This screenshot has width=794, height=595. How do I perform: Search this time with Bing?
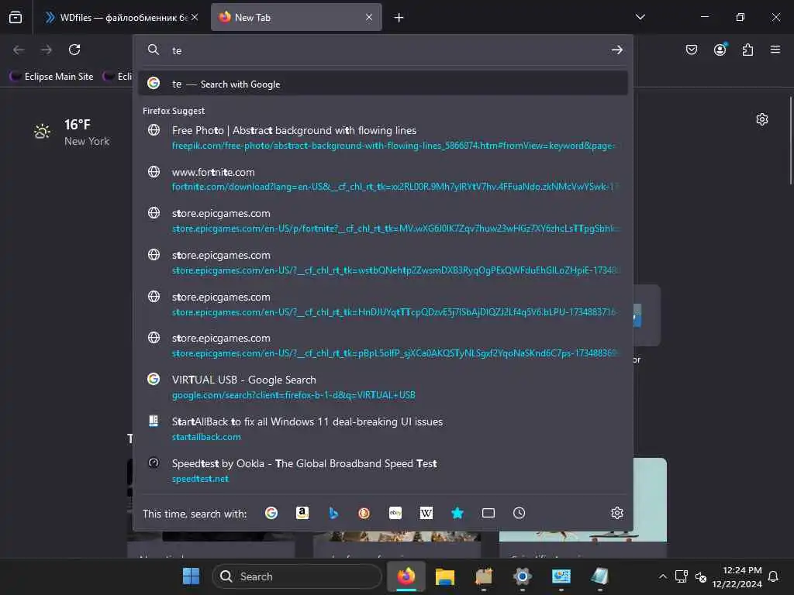click(333, 513)
